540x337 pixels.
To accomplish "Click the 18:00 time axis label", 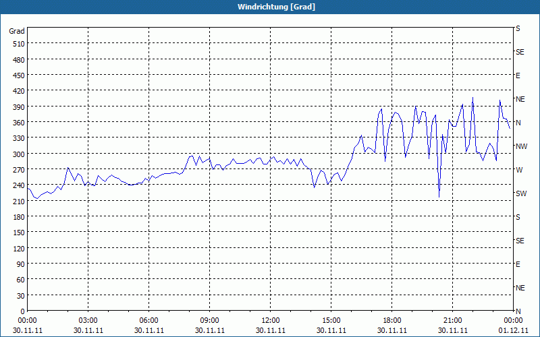I will [x=392, y=321].
